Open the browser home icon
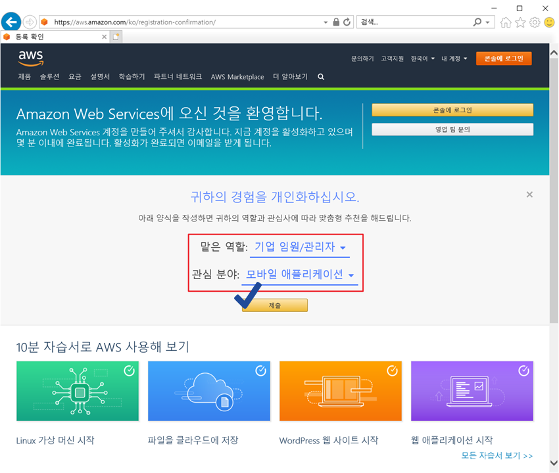Viewport: 559px width, 473px height. (506, 22)
